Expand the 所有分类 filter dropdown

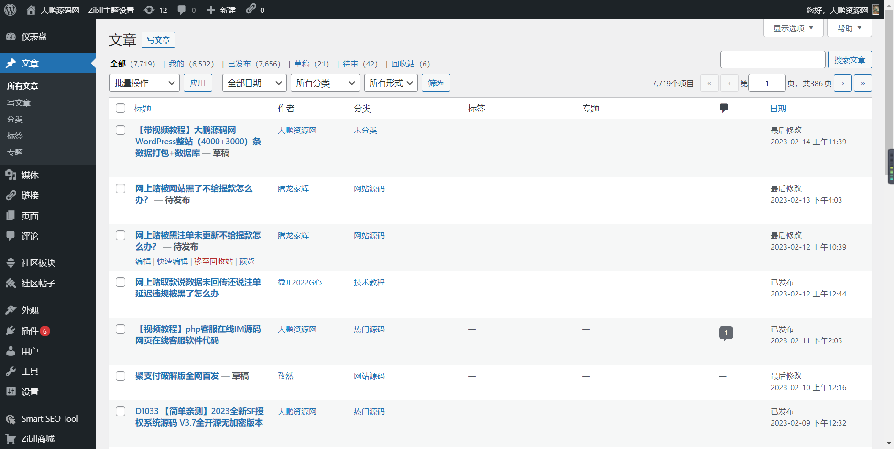coord(325,82)
